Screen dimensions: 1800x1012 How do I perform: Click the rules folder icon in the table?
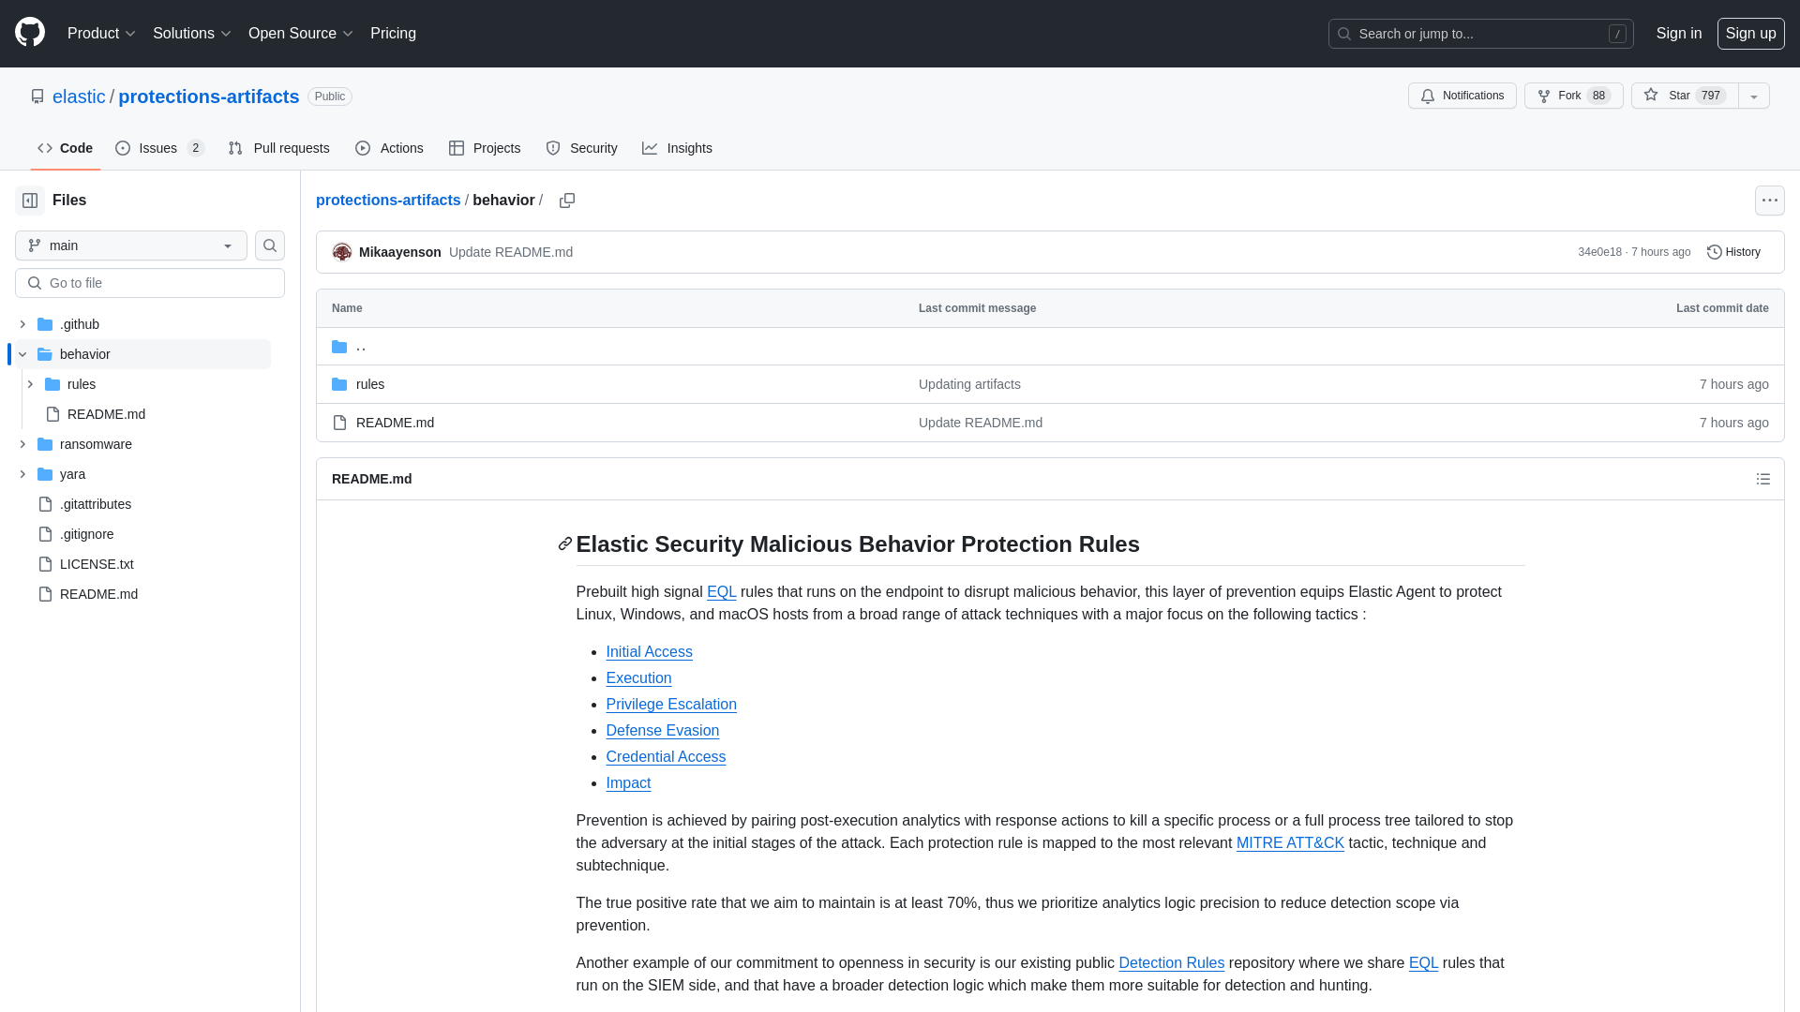click(x=339, y=384)
